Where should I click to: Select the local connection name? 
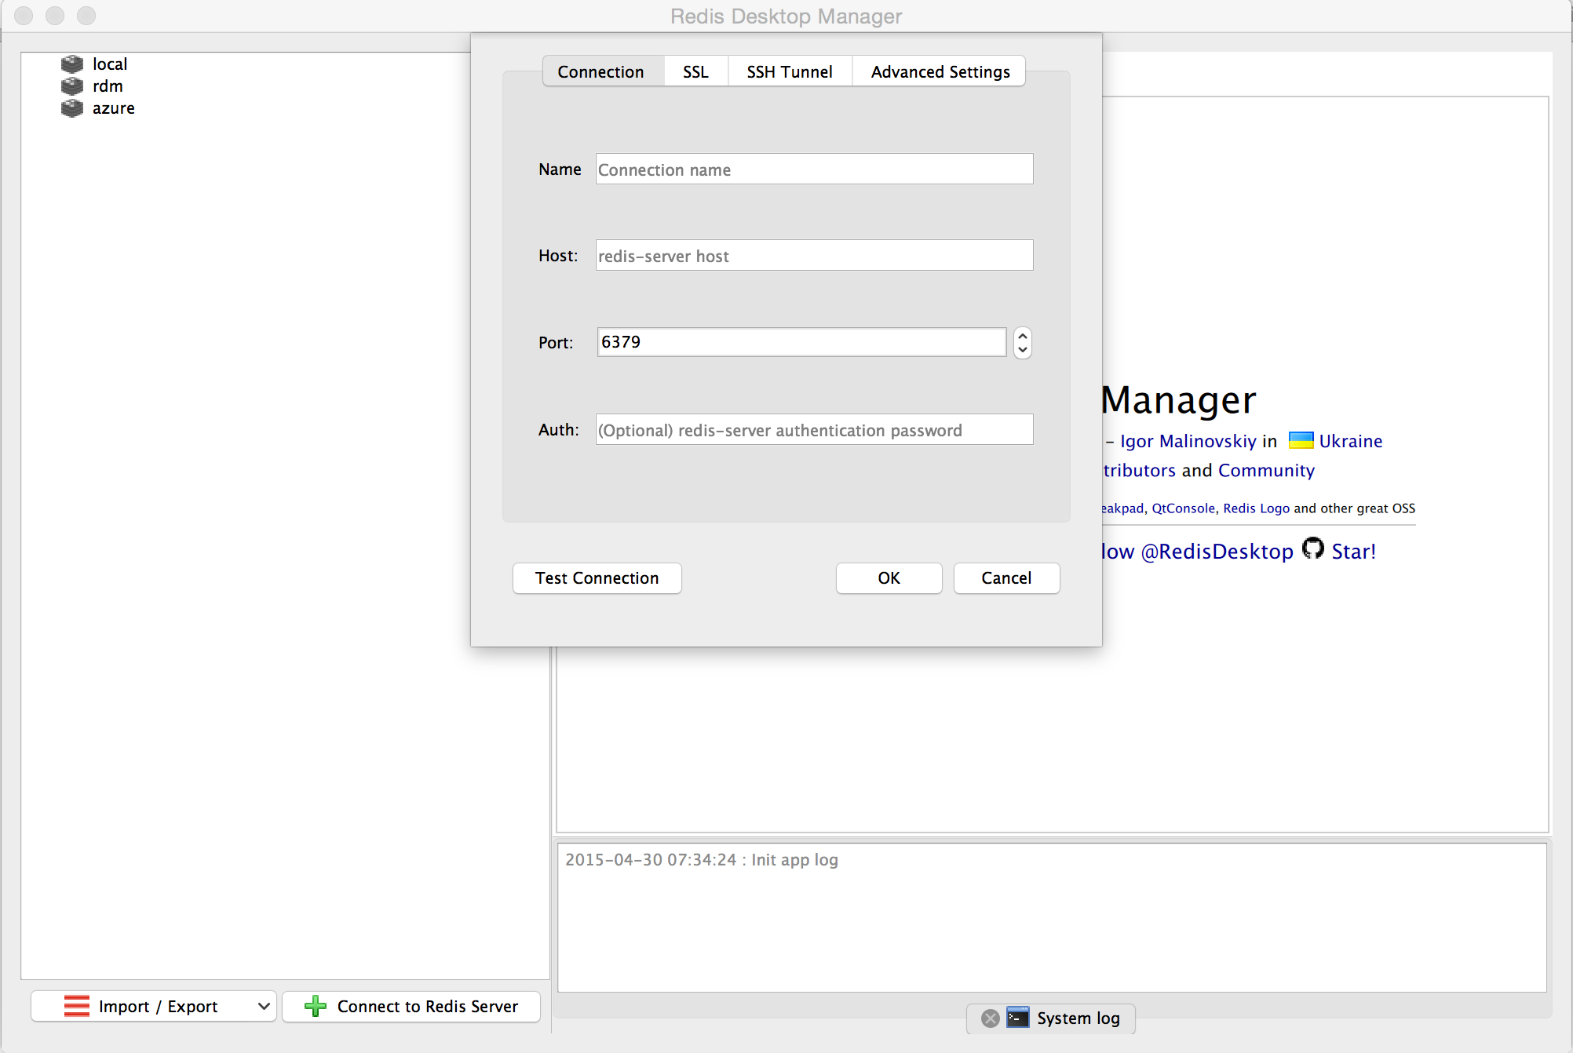[x=110, y=64]
